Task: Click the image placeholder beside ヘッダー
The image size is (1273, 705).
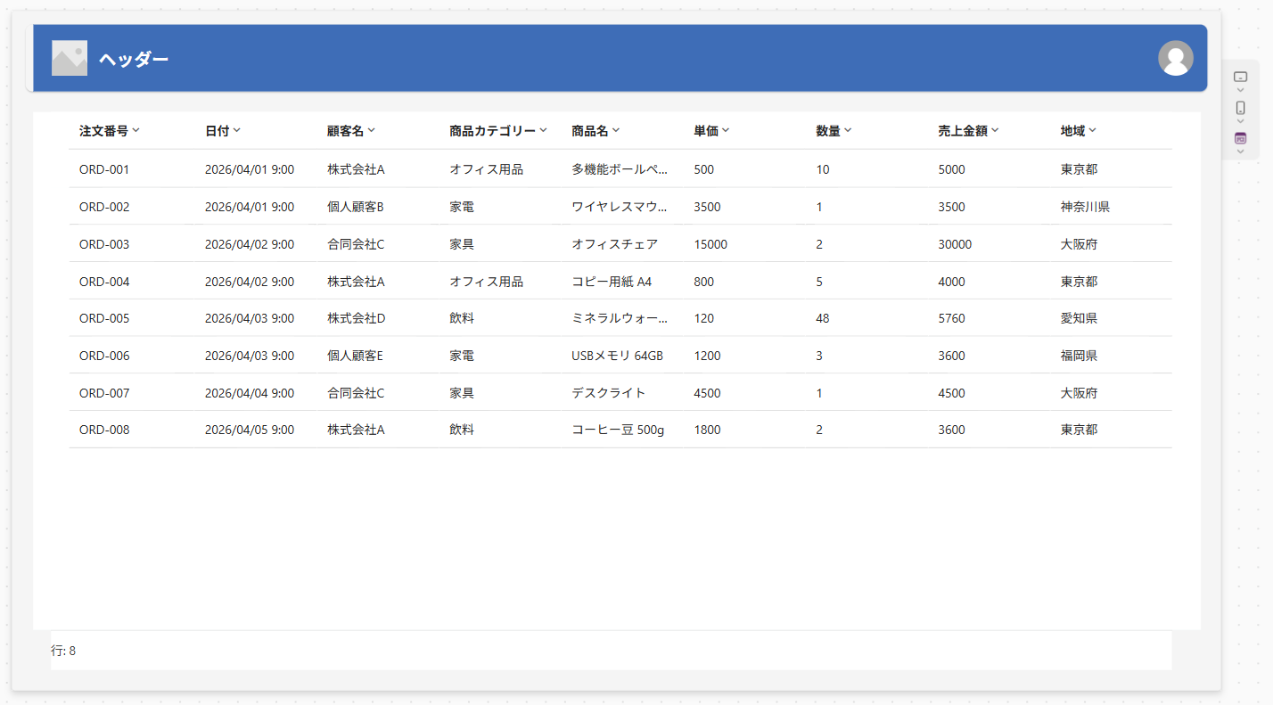Action: click(70, 58)
